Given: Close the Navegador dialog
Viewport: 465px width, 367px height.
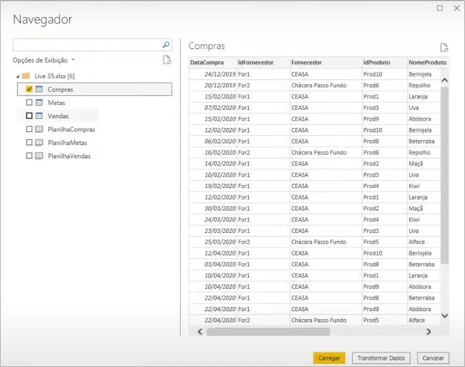Looking at the screenshot, I should point(457,8).
